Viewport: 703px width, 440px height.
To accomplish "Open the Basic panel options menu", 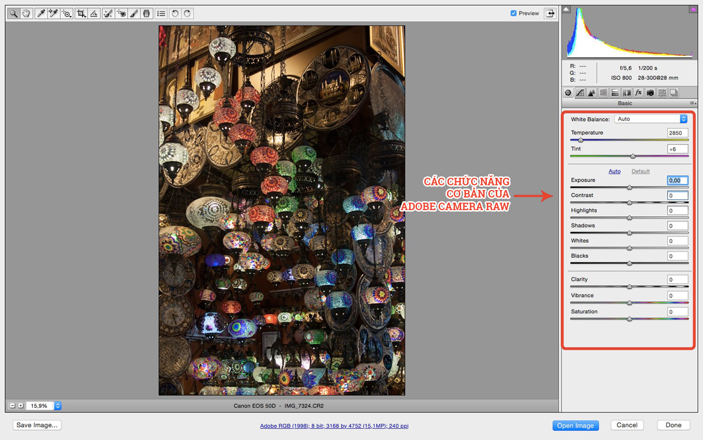I will (x=692, y=103).
